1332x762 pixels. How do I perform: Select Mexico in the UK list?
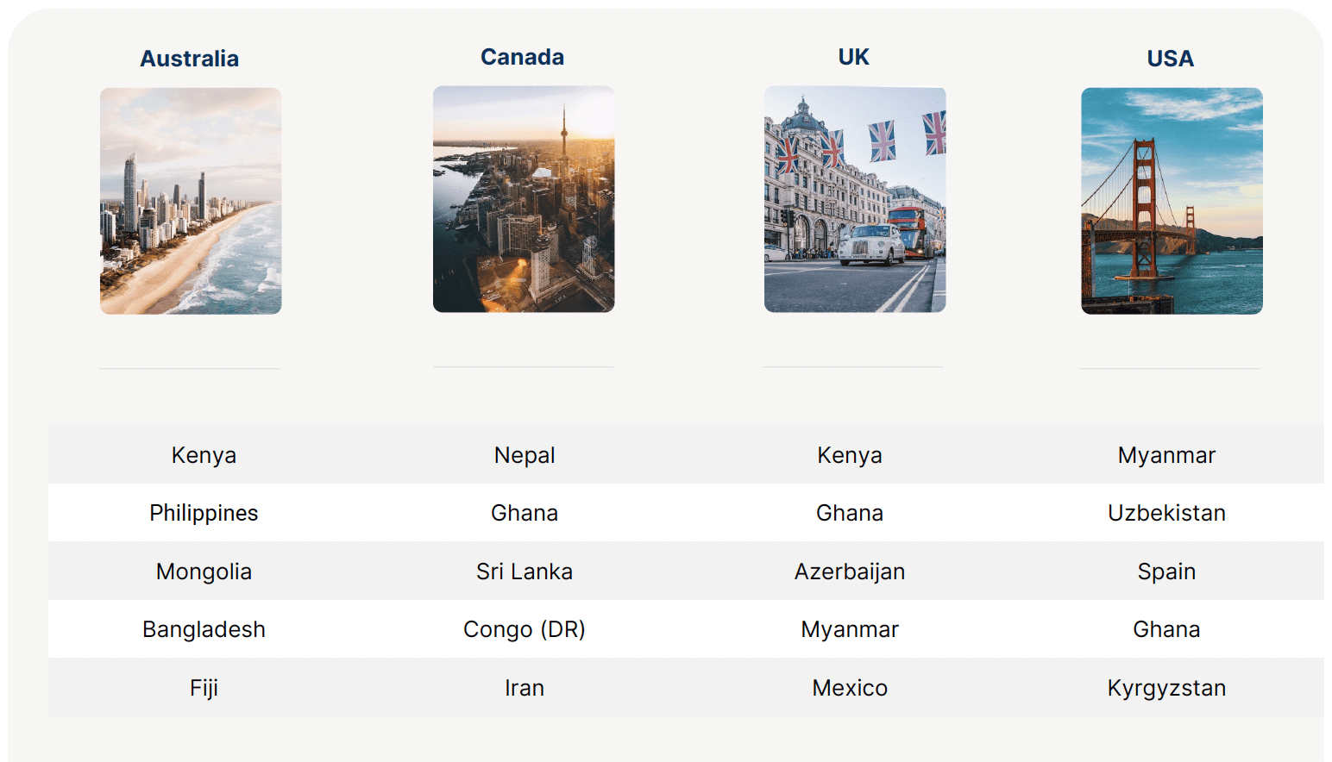[x=850, y=688]
